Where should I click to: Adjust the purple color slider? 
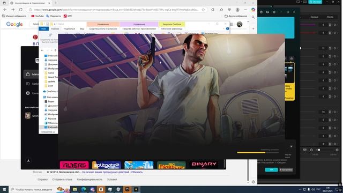[308, 25]
